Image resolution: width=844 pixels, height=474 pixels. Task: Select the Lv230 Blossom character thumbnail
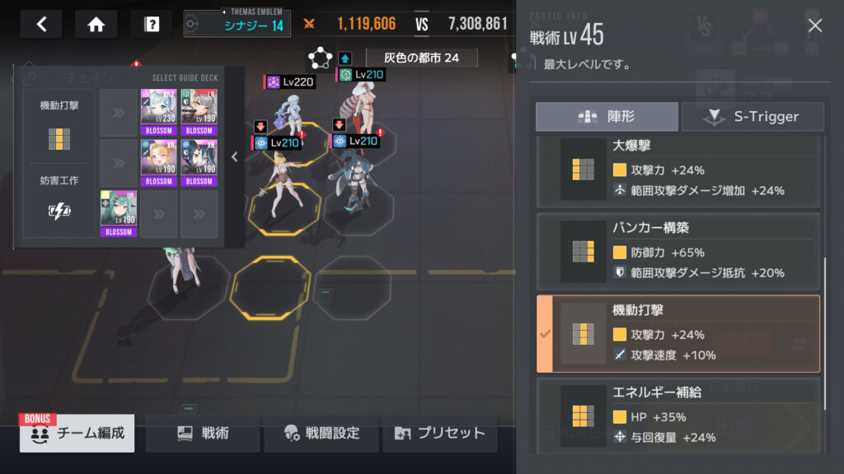pyautogui.click(x=159, y=112)
